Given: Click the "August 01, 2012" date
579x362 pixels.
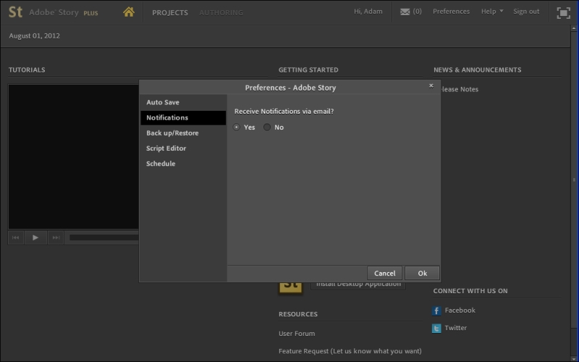Looking at the screenshot, I should [x=34, y=35].
